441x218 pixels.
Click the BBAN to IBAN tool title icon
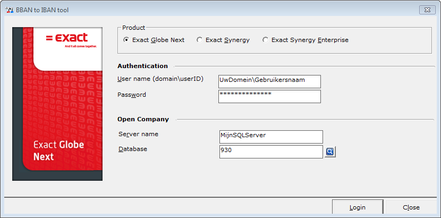[x=9, y=11]
